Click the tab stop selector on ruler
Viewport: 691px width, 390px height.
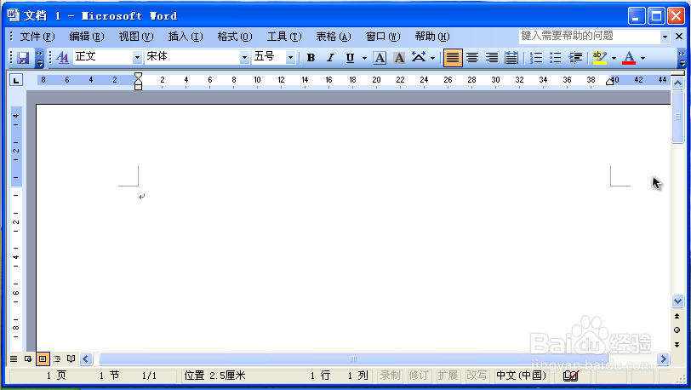click(16, 80)
